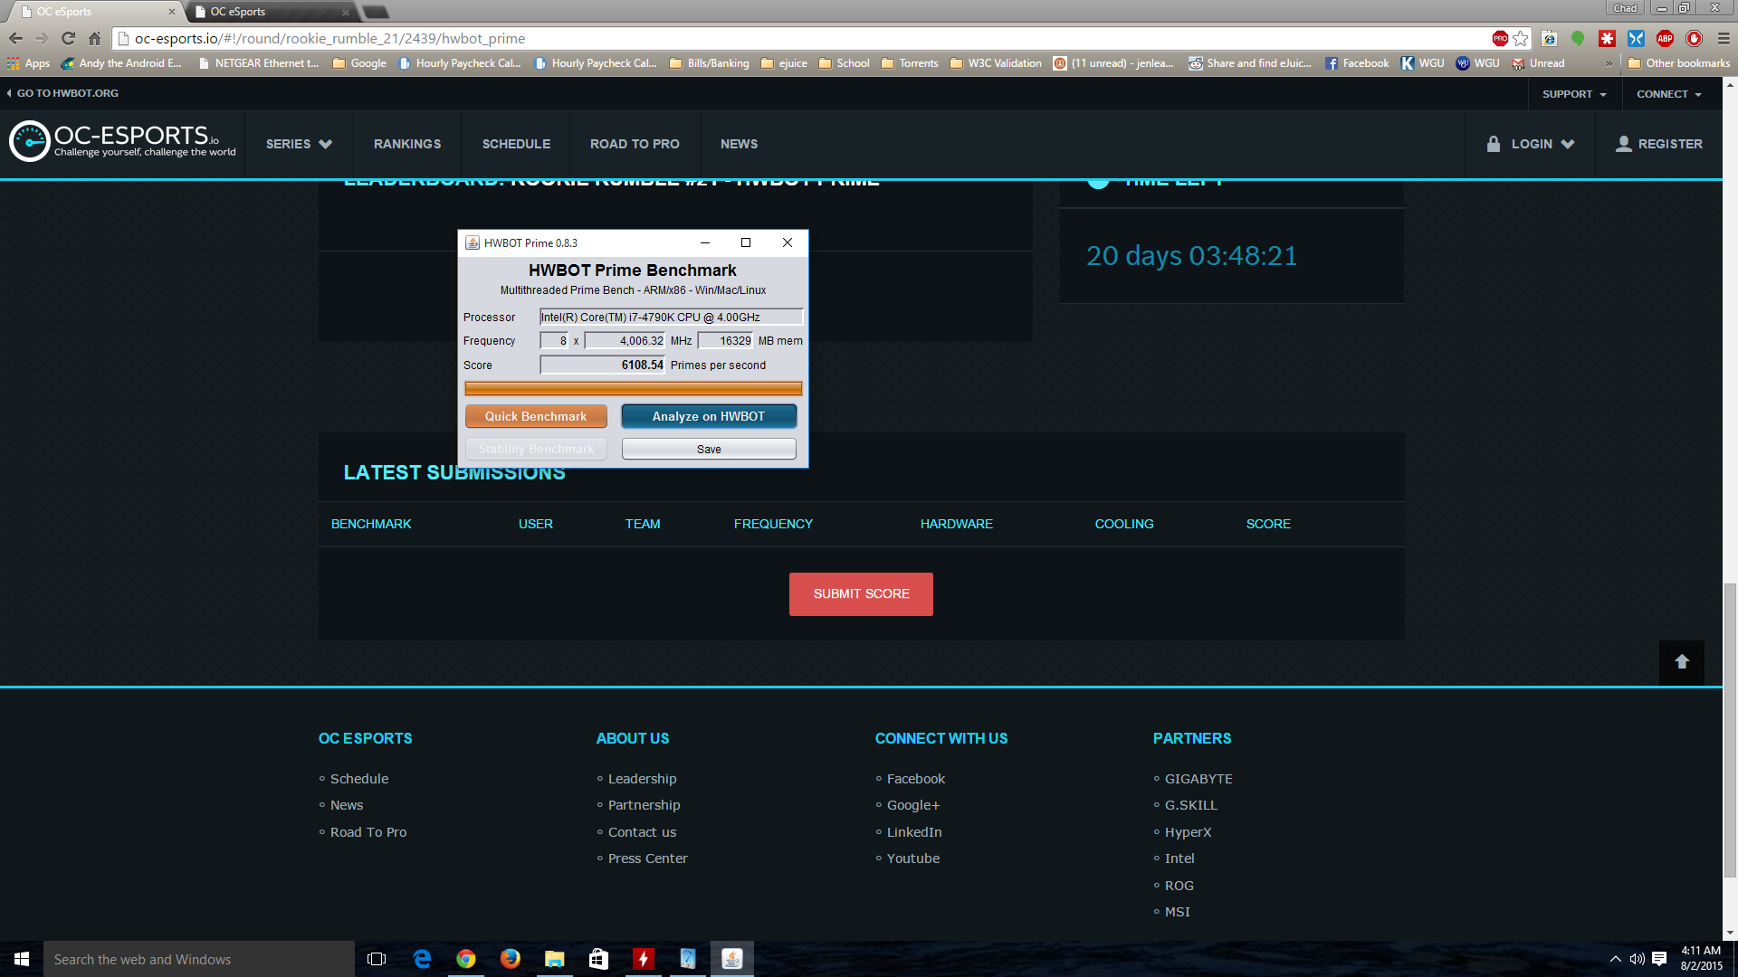Viewport: 1738px width, 977px height.
Task: Click the Processor field in HWBOT Prime
Action: click(671, 317)
